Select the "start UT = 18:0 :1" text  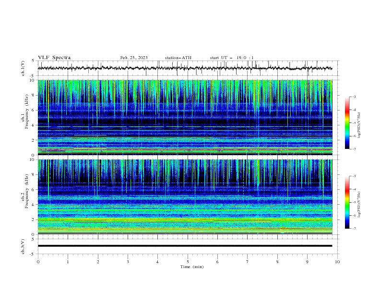point(232,58)
